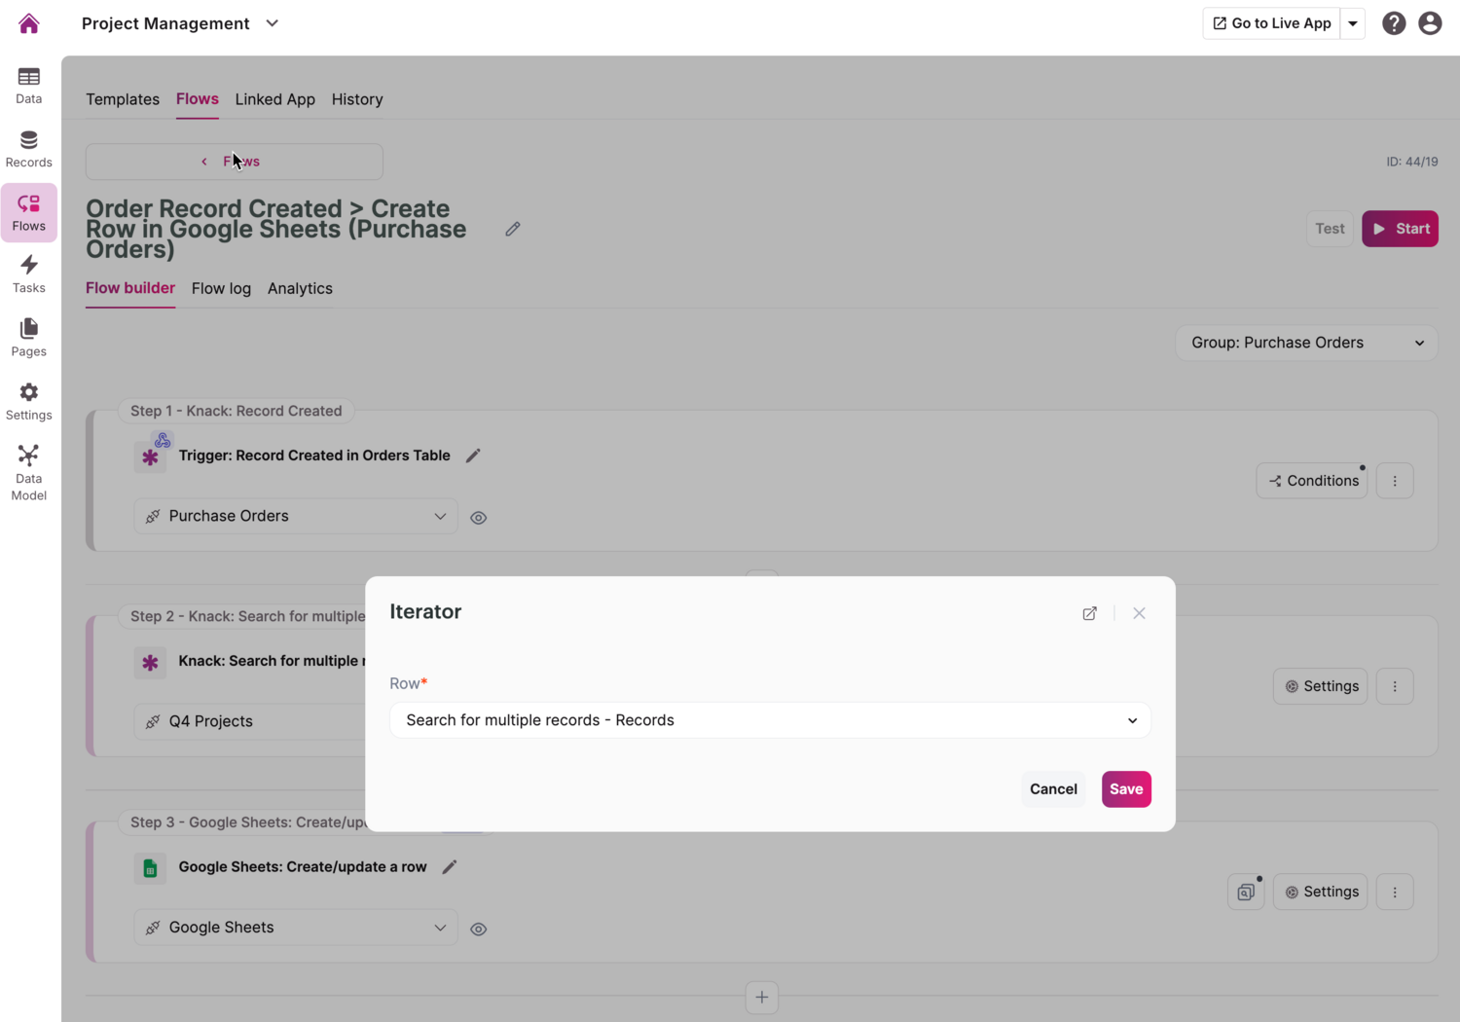The image size is (1460, 1022).
Task: Edit the flow name pencil icon
Action: click(513, 229)
